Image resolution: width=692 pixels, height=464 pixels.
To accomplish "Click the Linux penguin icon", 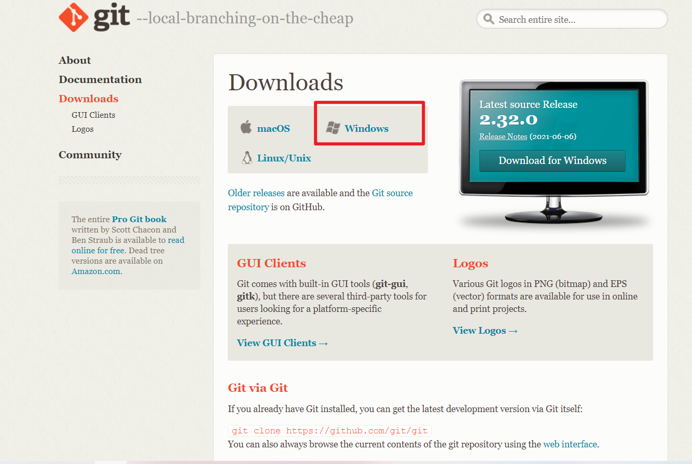I will (247, 158).
